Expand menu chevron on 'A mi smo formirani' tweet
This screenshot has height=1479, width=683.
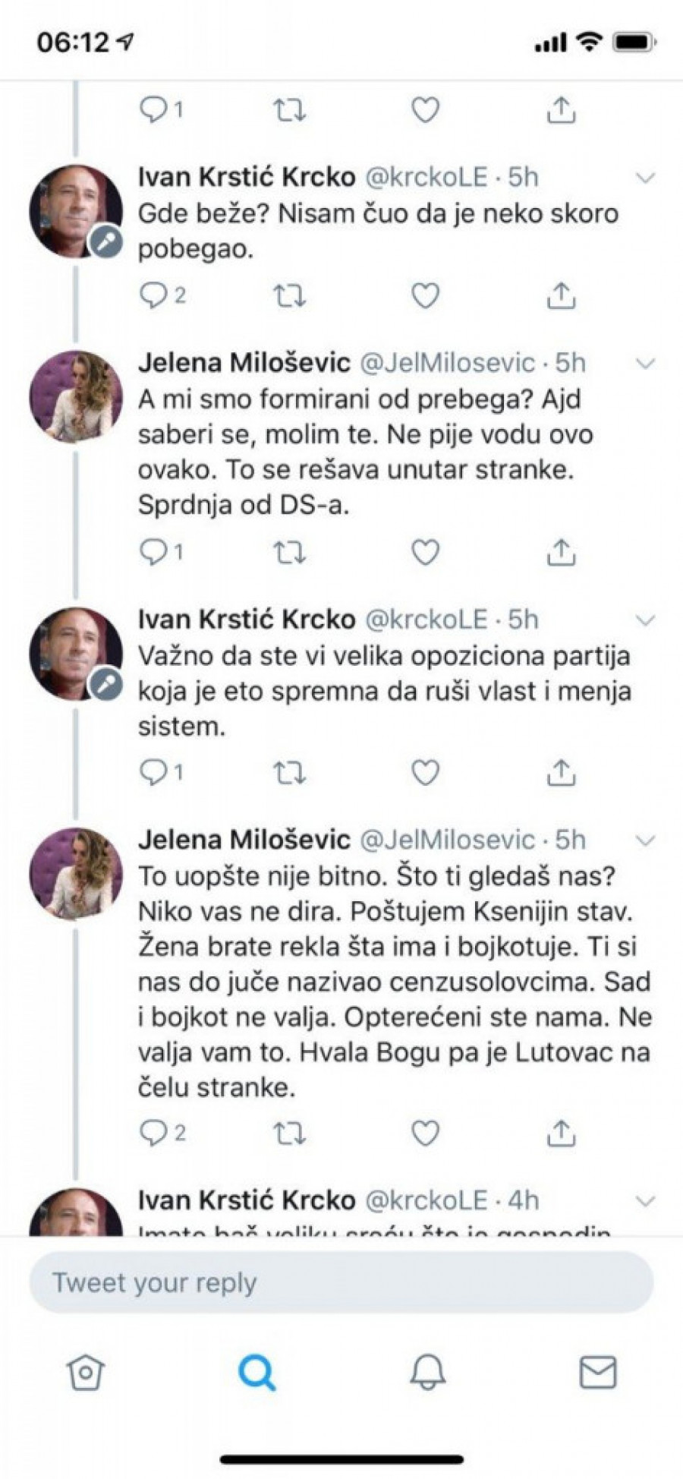[645, 364]
